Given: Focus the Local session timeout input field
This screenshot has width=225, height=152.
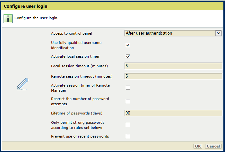Looking at the screenshot, I should 173,66.
